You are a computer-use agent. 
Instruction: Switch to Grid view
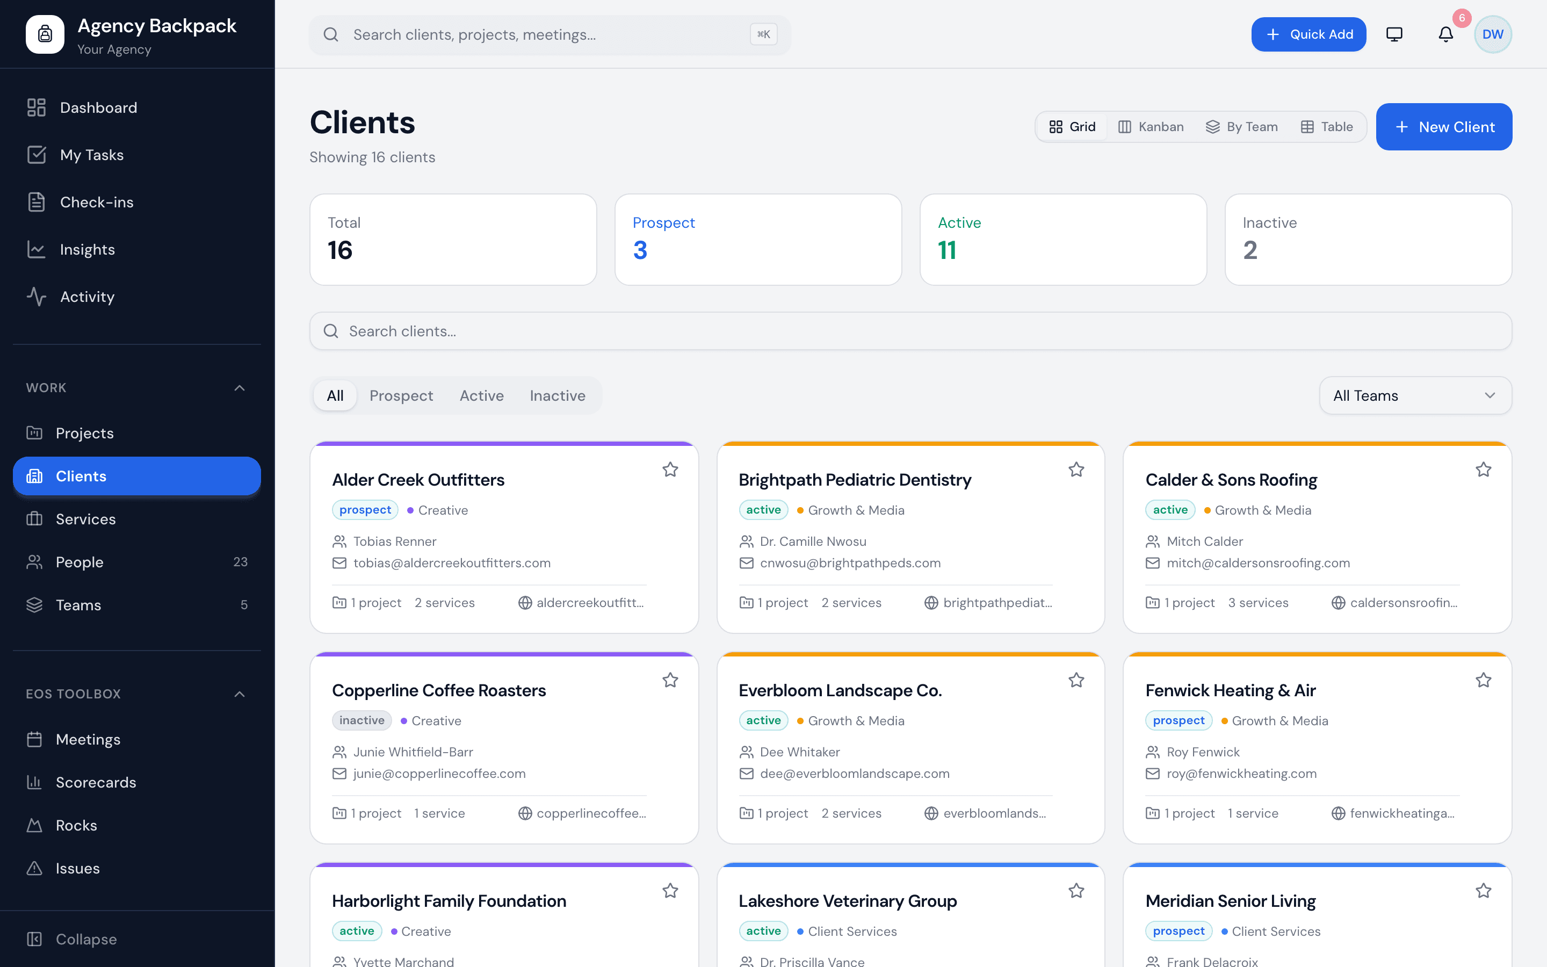tap(1072, 127)
